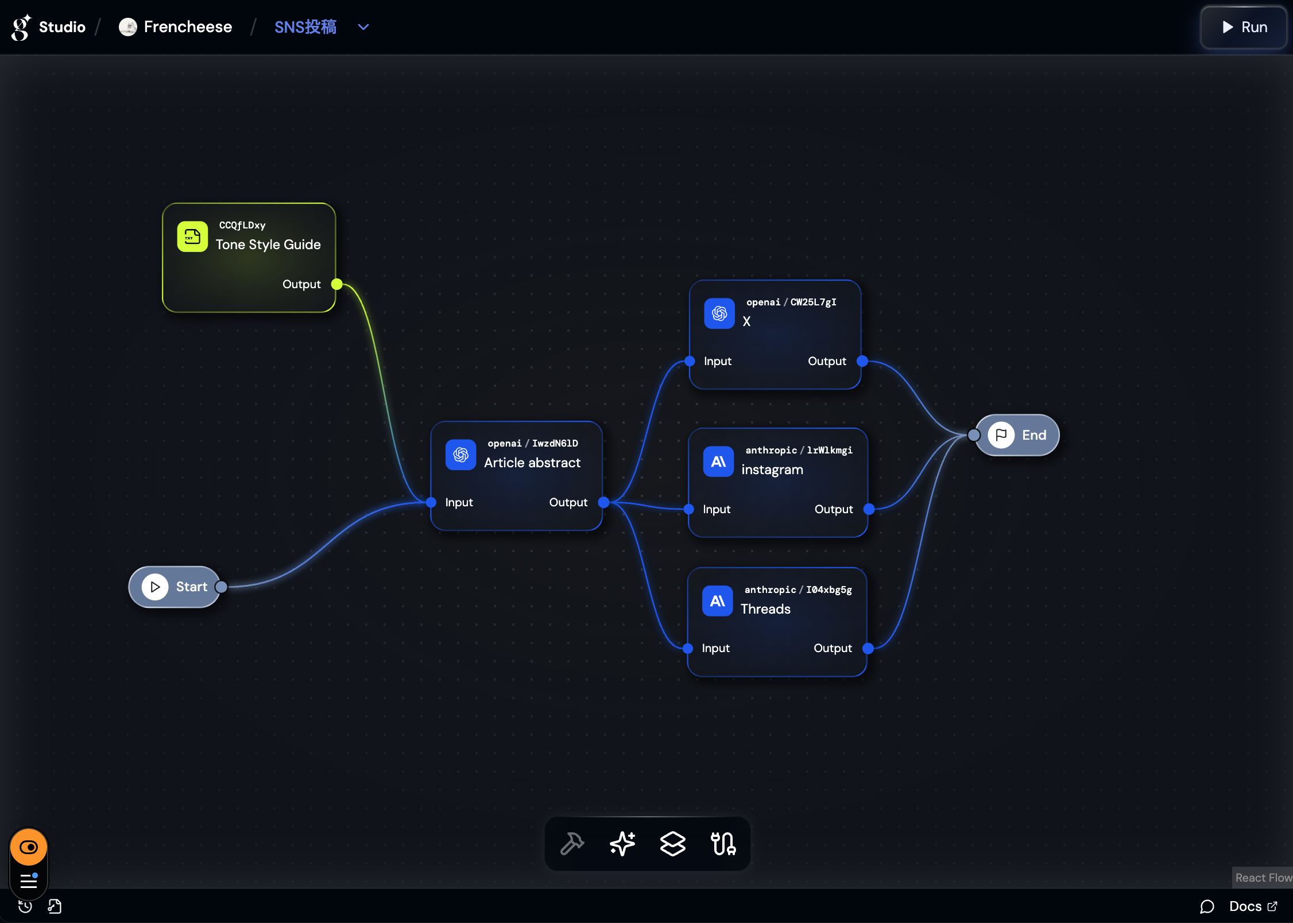Expand the SNS投稿 chevron dropdown
The width and height of the screenshot is (1293, 923).
coord(363,27)
